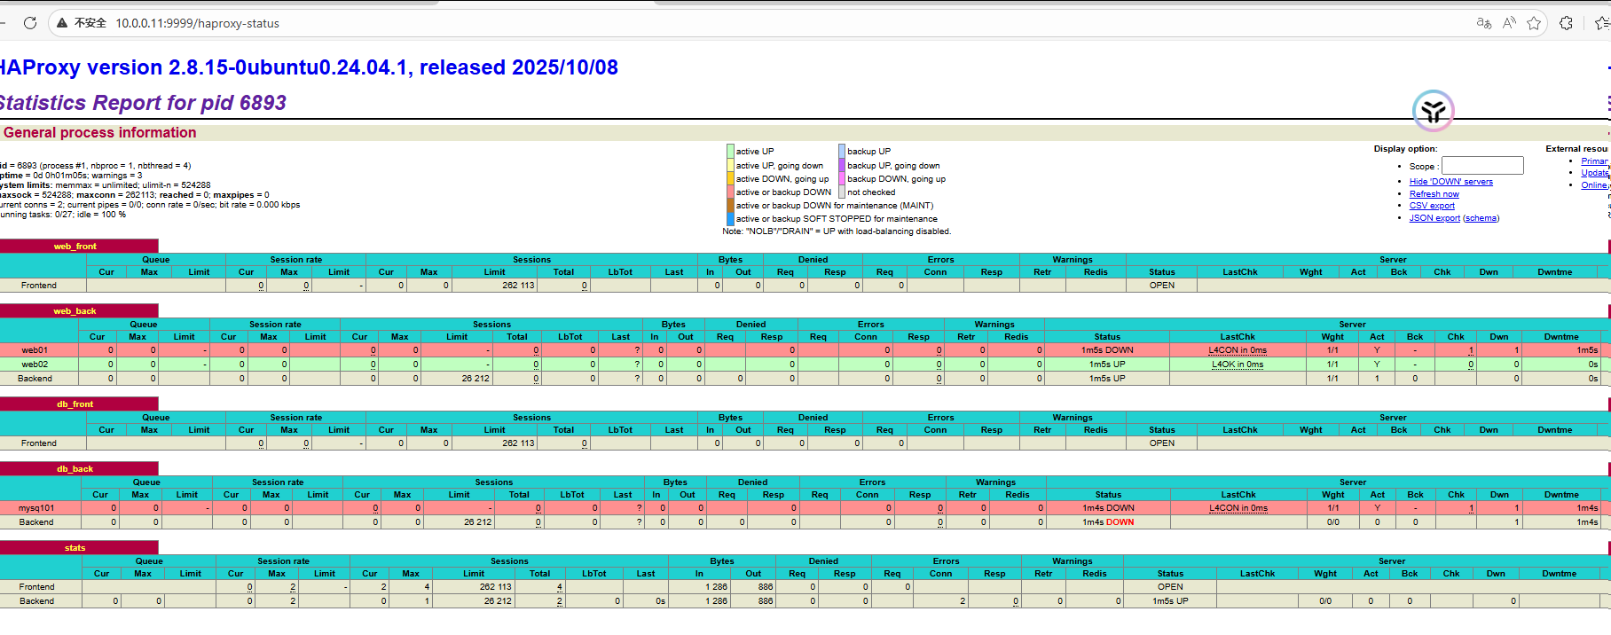Open the stats proxy title
1611x635 pixels.
click(x=75, y=548)
